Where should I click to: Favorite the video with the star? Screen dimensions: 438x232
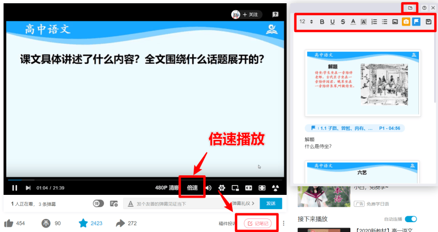coord(83,223)
